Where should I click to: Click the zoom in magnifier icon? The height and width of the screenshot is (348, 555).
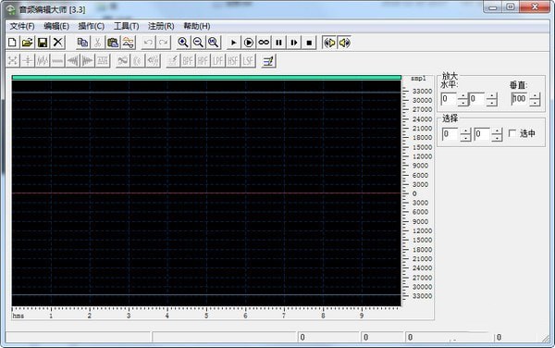coord(182,43)
